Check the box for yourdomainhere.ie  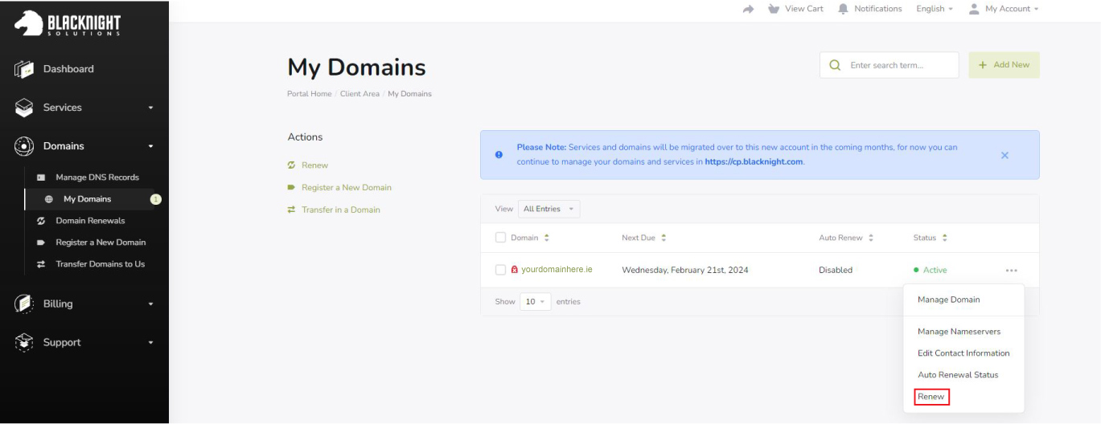pyautogui.click(x=500, y=270)
